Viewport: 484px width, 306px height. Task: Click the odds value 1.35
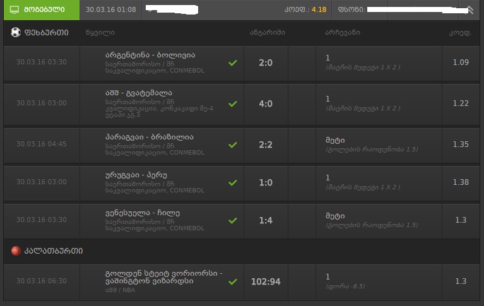[461, 144]
